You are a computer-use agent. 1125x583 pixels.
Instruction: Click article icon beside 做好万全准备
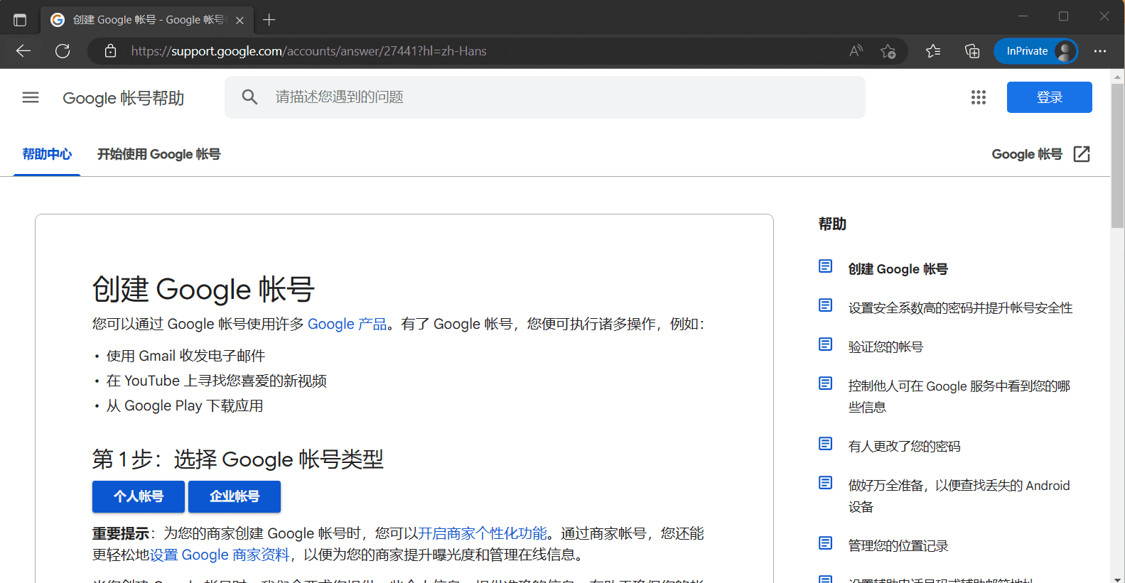pyautogui.click(x=825, y=483)
